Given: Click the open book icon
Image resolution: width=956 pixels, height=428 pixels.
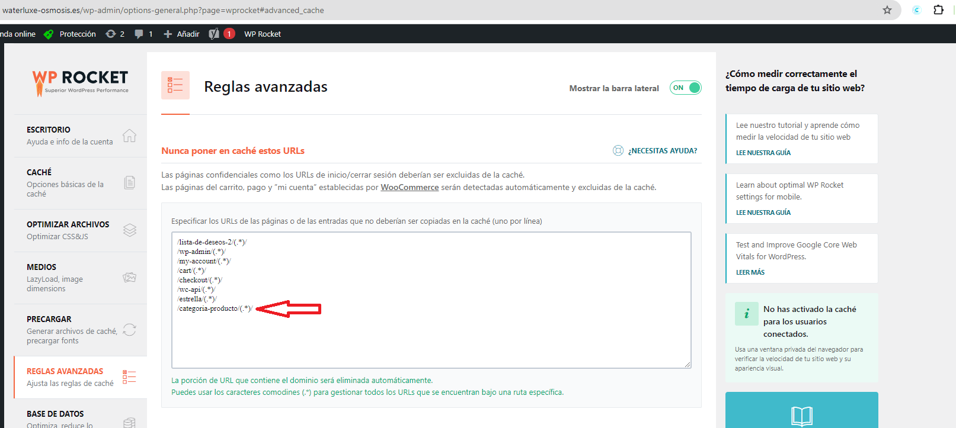Looking at the screenshot, I should (x=802, y=416).
